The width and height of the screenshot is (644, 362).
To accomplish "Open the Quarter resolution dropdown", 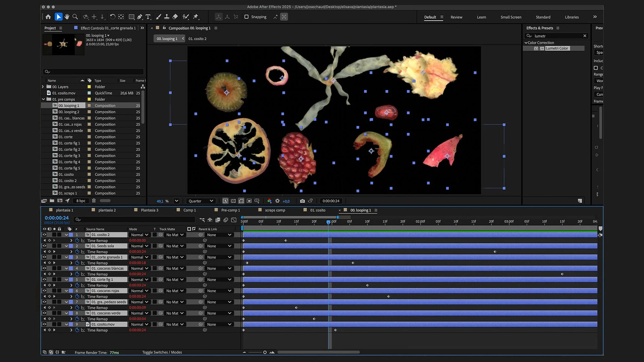I will (x=201, y=201).
